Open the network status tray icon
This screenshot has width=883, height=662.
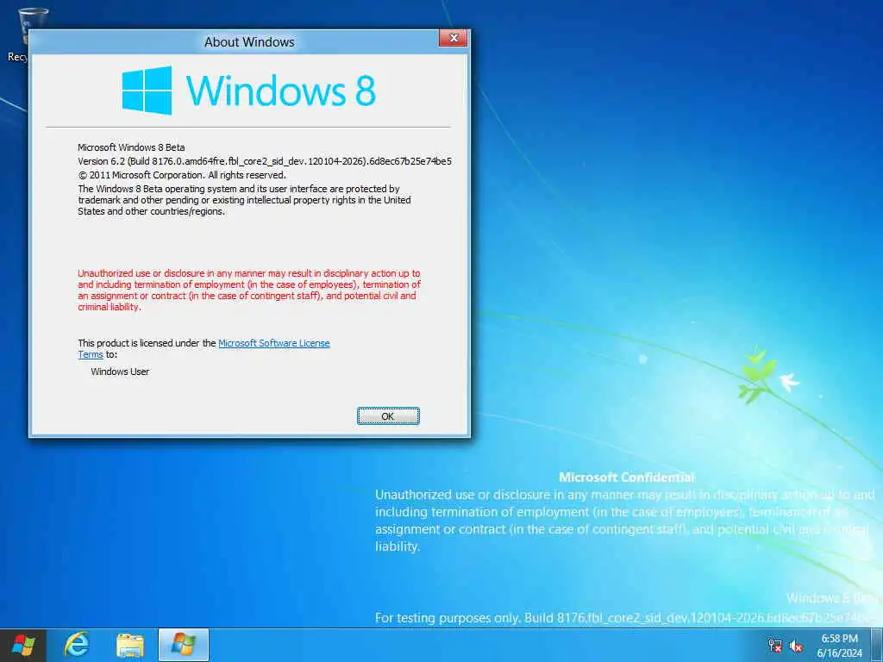click(775, 646)
